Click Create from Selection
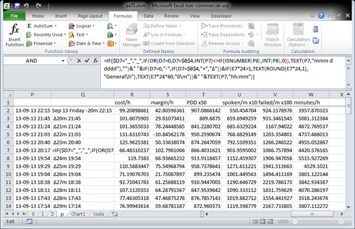The width and height of the screenshot is (355, 229). [x=169, y=43]
